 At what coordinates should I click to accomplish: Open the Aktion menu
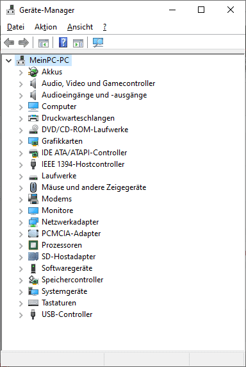(x=45, y=27)
